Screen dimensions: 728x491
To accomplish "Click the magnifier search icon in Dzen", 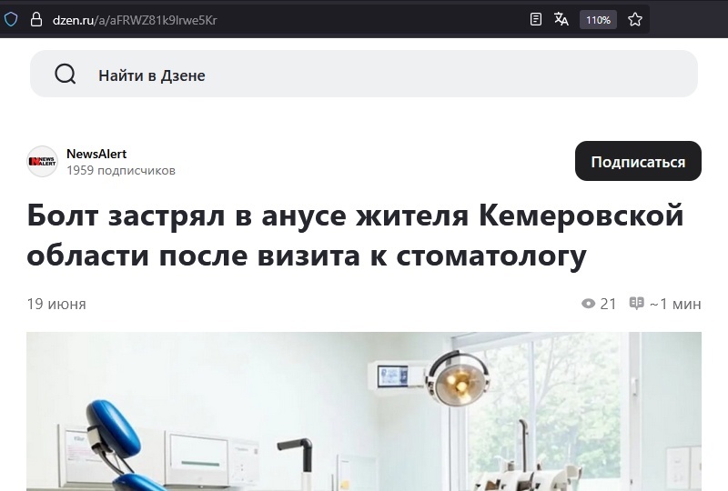I will pyautogui.click(x=65, y=74).
